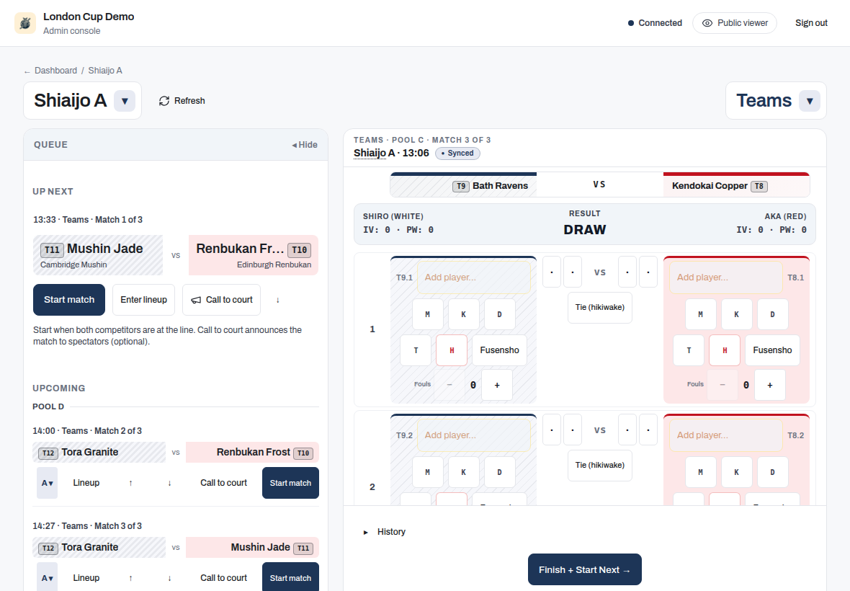This screenshot has height=591, width=850.
Task: Click the Synced status badge
Action: click(457, 154)
